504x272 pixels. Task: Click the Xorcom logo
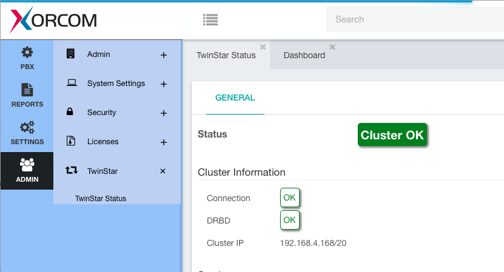[x=53, y=20]
